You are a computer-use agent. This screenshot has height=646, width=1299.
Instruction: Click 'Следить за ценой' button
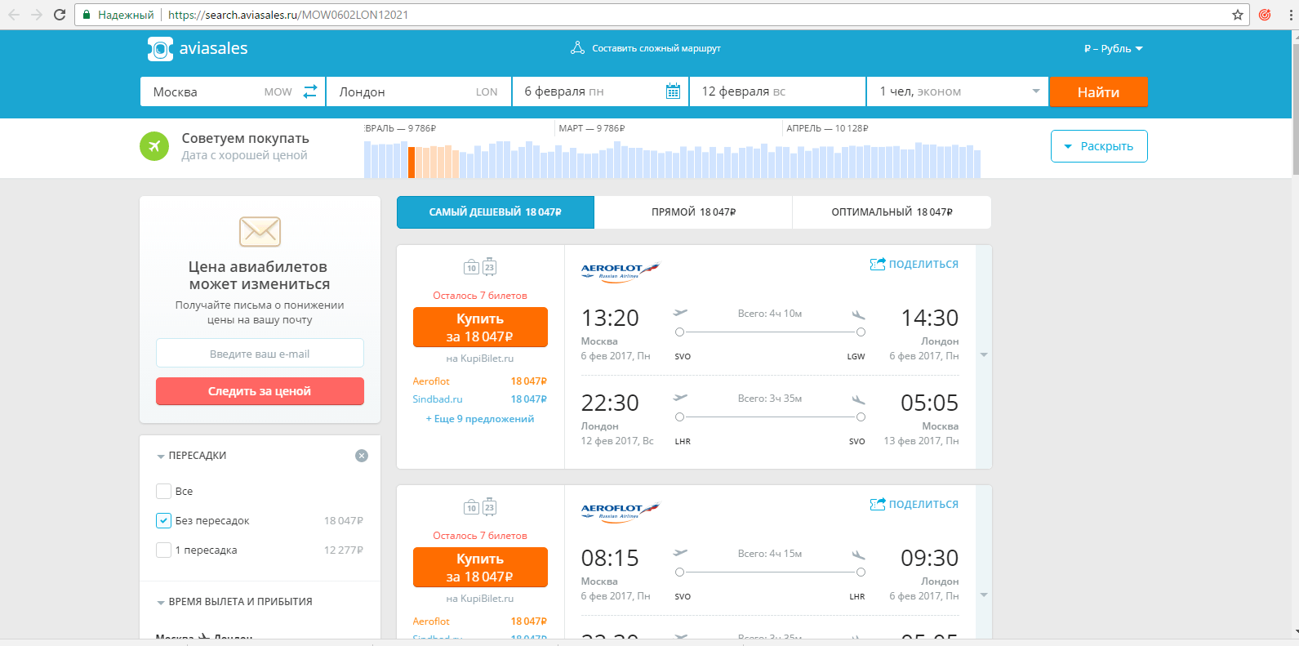[260, 391]
